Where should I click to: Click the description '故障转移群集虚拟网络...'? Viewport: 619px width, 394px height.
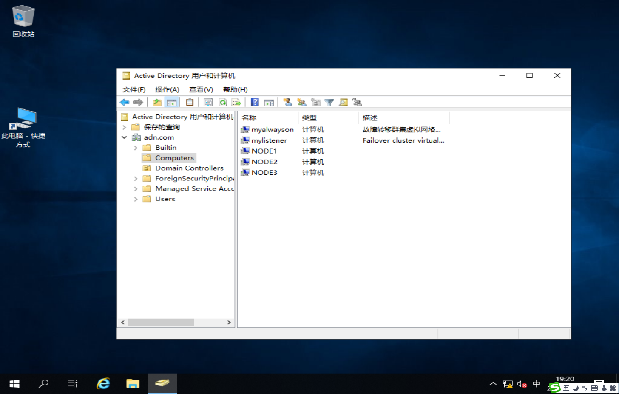pos(401,129)
